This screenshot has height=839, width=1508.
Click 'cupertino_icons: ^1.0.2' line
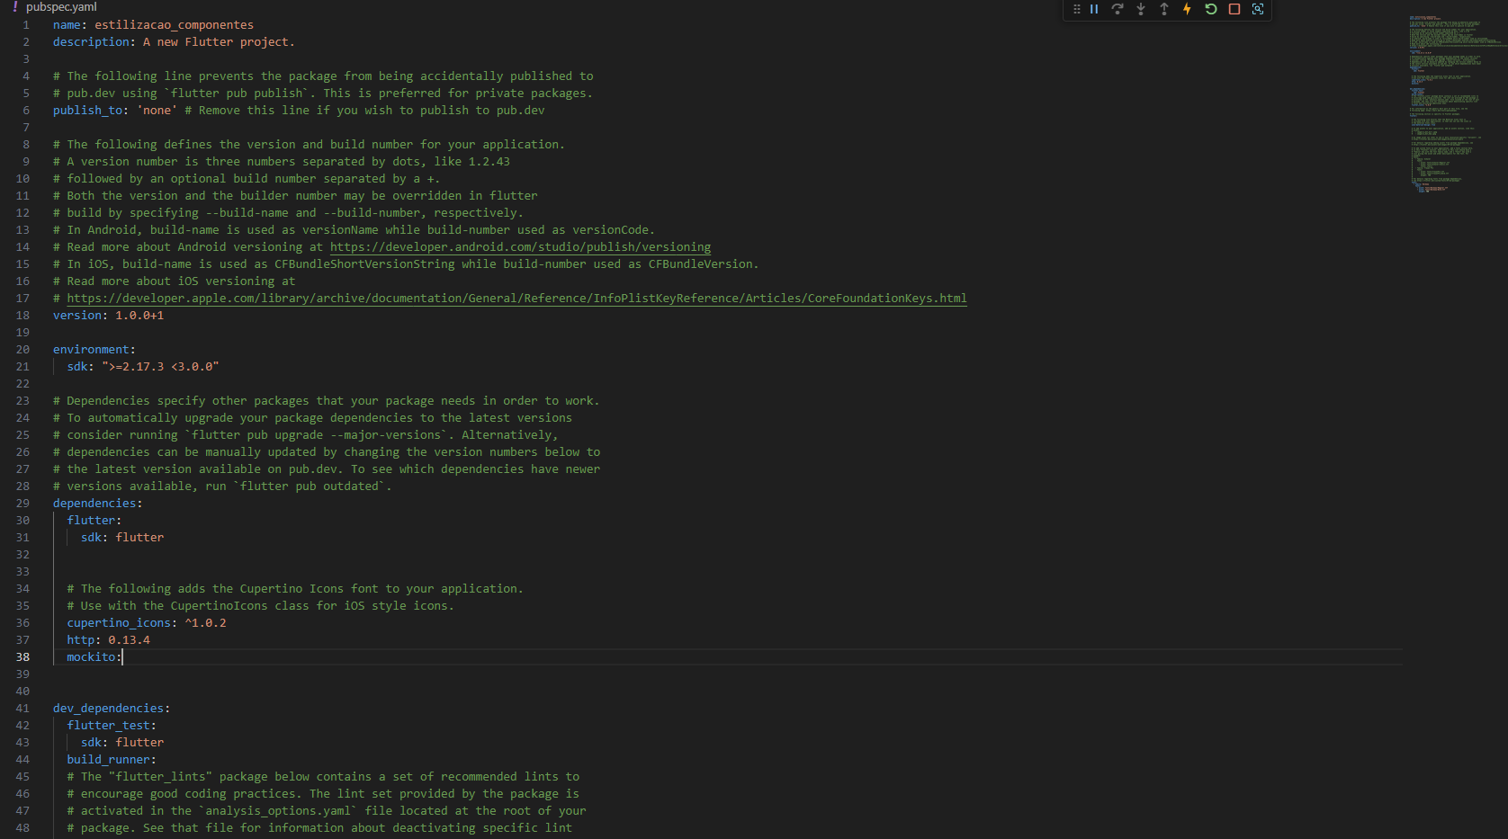coord(147,623)
